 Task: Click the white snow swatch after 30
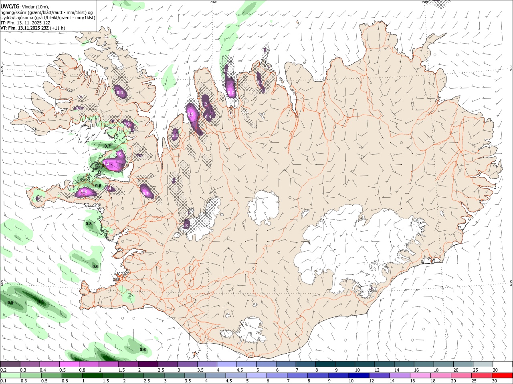pyautogui.click(x=502, y=364)
